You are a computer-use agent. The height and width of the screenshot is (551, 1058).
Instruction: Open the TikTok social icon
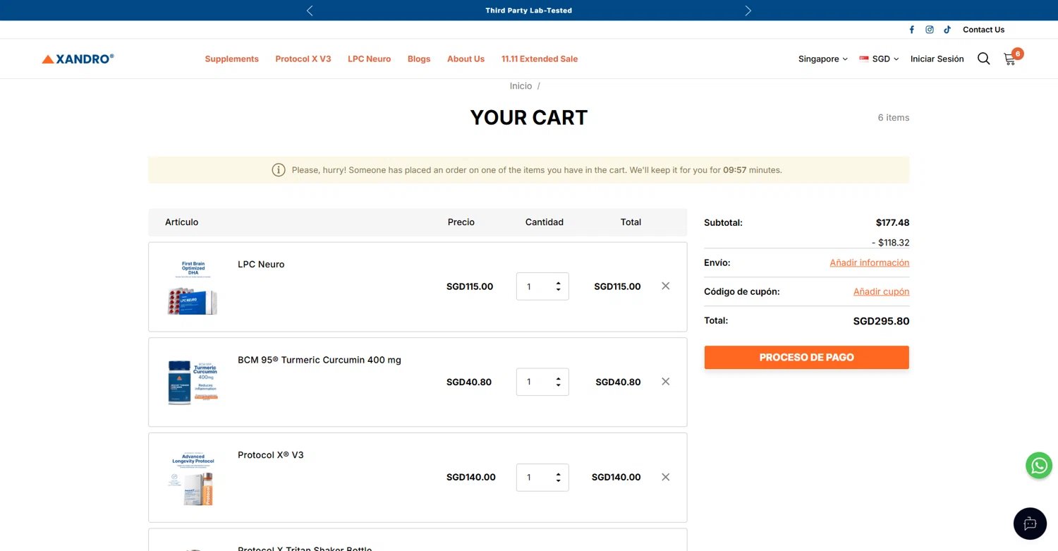pos(947,30)
